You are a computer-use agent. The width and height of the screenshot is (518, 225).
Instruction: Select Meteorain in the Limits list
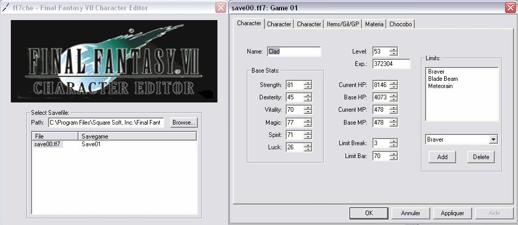[x=441, y=86]
